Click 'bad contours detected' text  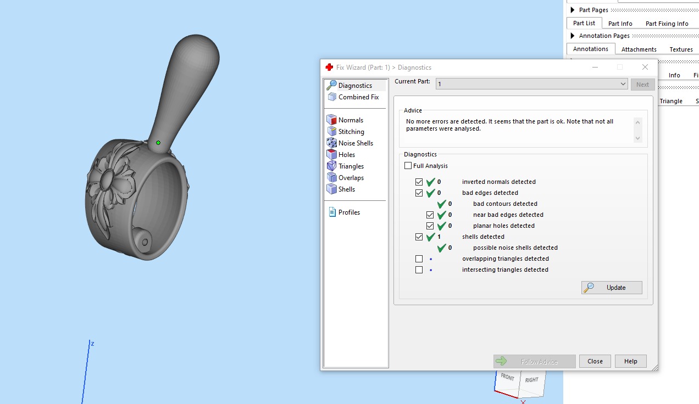coord(505,204)
